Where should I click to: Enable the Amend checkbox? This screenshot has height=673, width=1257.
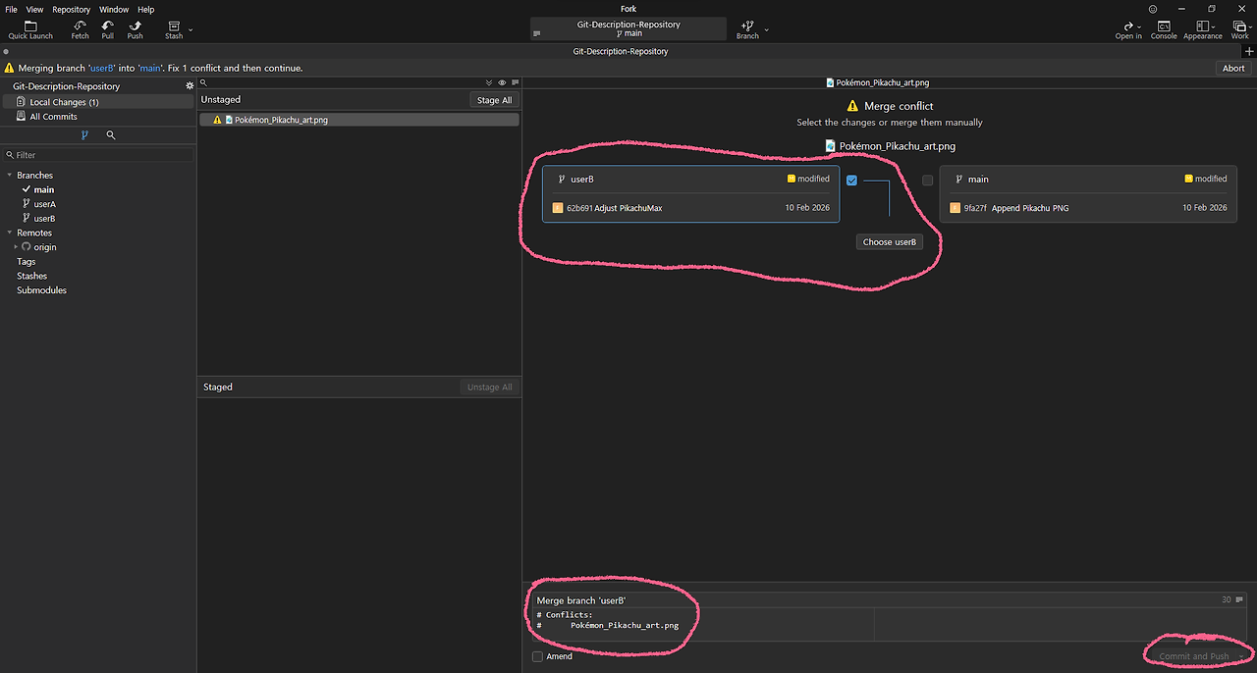click(x=537, y=656)
